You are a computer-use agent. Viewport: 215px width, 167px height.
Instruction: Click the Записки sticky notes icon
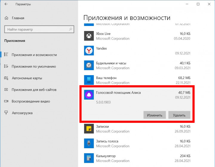89,129
